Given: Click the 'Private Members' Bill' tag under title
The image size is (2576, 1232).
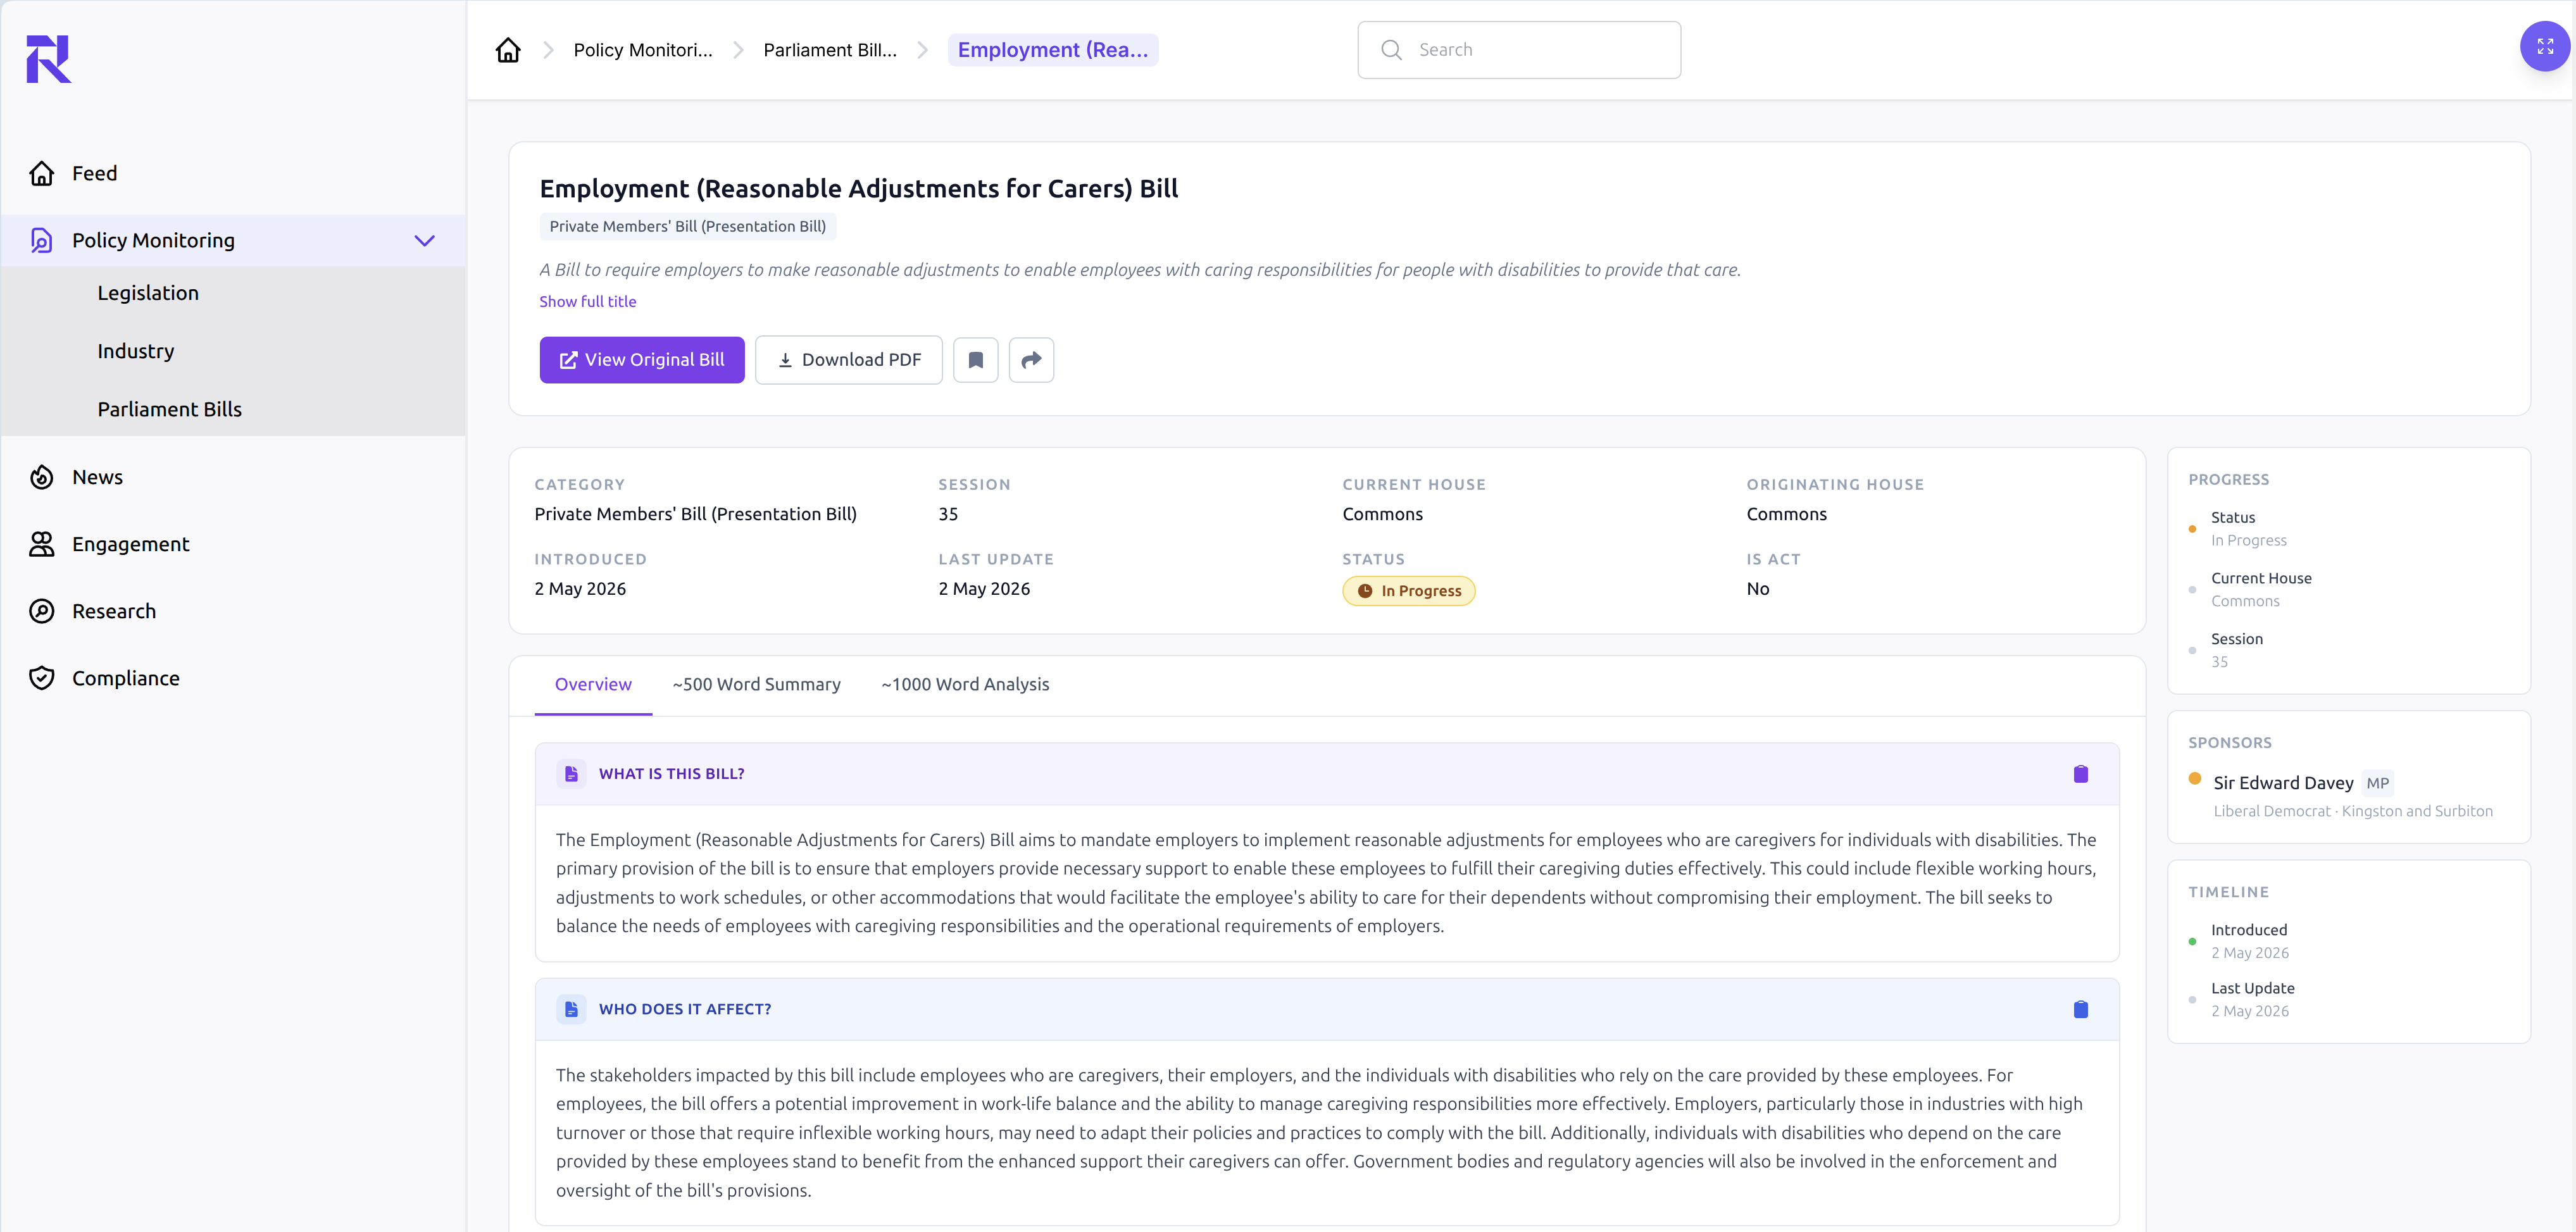Looking at the screenshot, I should coord(688,226).
